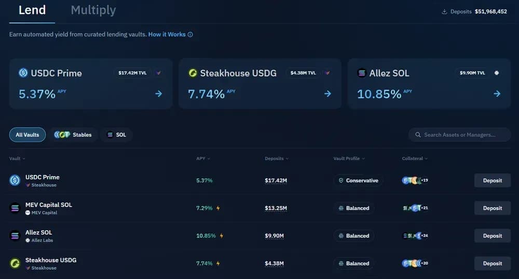This screenshot has width=519, height=279.
Task: Click Balanced badge in Steakhouse USDG row
Action: click(x=354, y=263)
